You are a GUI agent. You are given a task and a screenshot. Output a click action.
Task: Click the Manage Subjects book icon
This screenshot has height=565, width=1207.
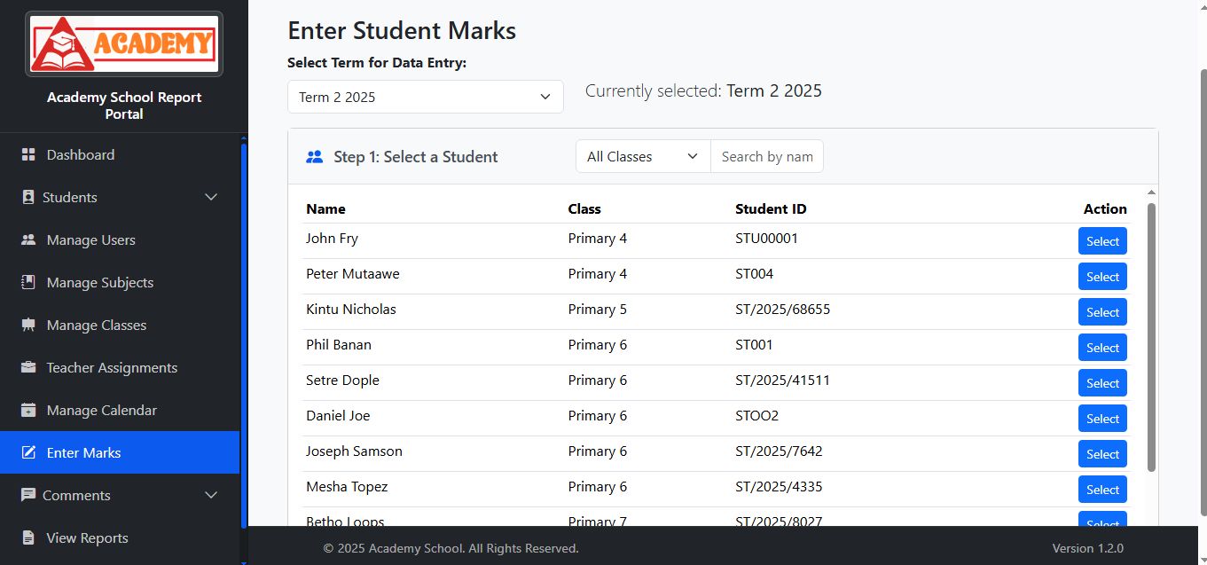[x=28, y=282]
